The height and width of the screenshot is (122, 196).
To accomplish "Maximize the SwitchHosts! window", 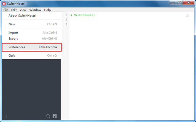I will click(x=179, y=3).
